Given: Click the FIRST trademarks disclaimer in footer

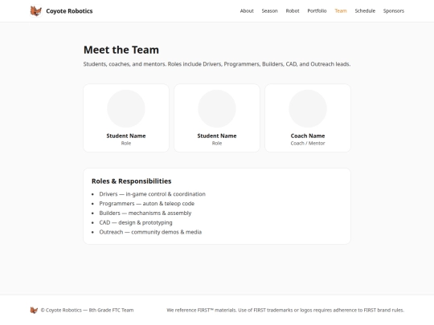Looking at the screenshot, I should (285, 310).
